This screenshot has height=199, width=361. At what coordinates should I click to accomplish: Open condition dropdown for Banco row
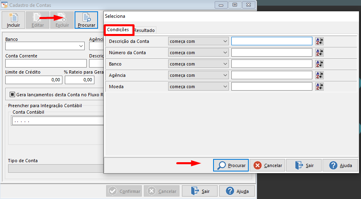click(198, 64)
